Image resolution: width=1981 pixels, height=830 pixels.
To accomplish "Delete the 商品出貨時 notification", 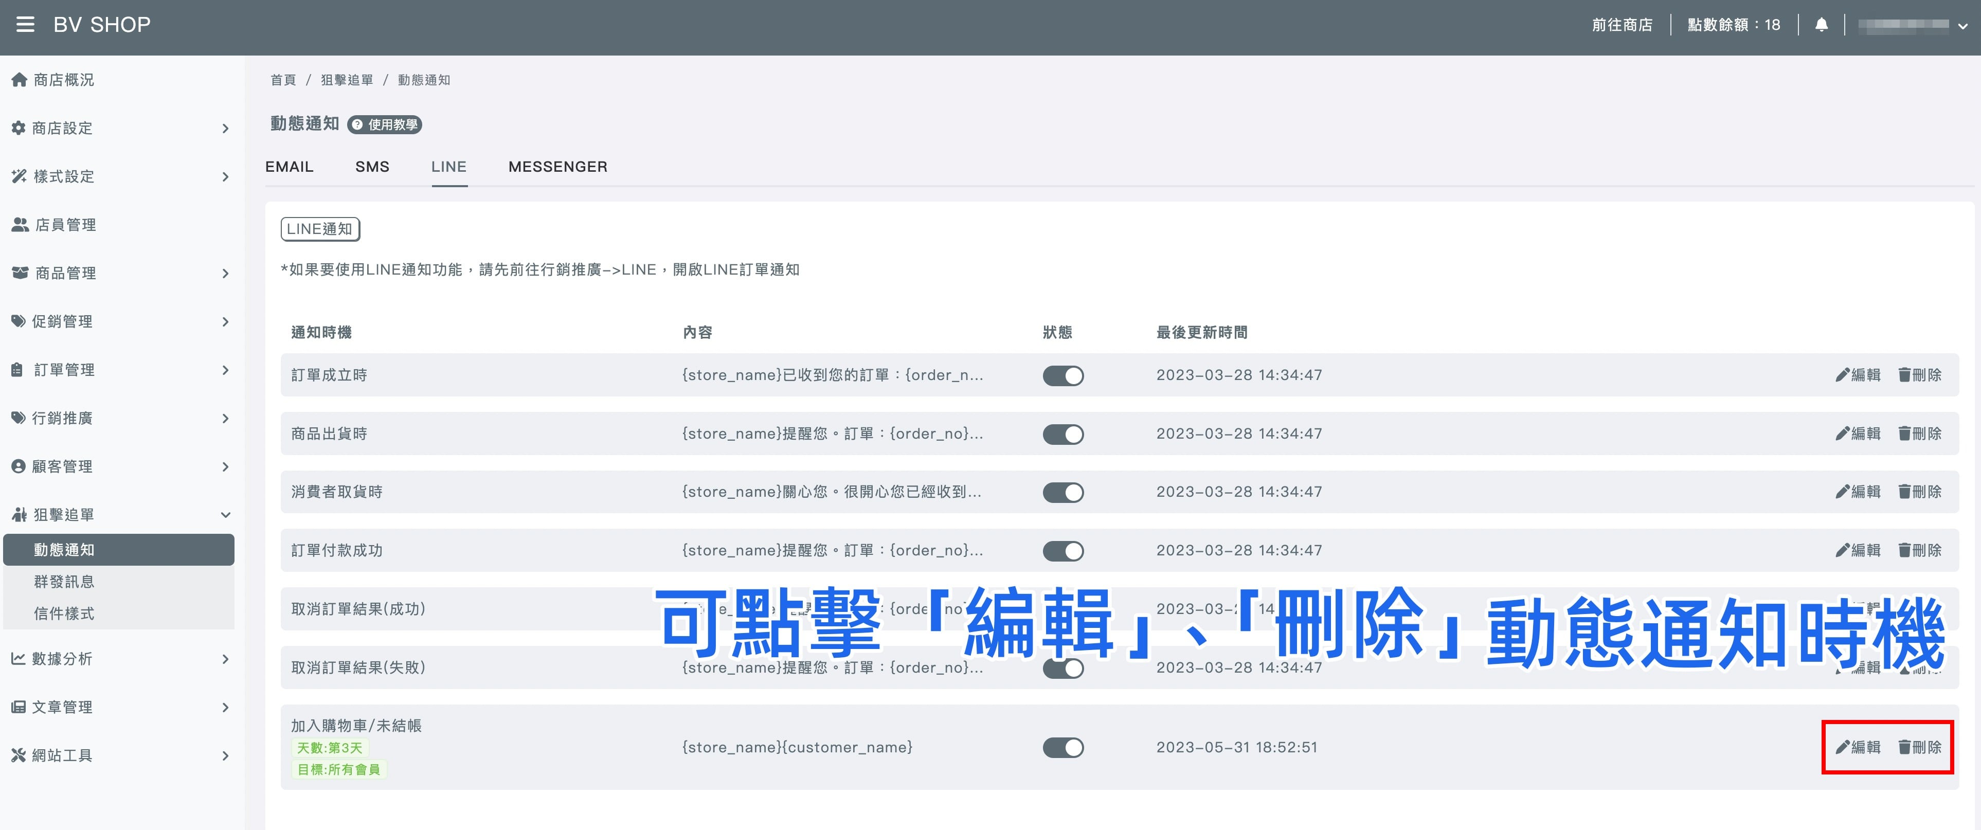I will coord(1919,433).
